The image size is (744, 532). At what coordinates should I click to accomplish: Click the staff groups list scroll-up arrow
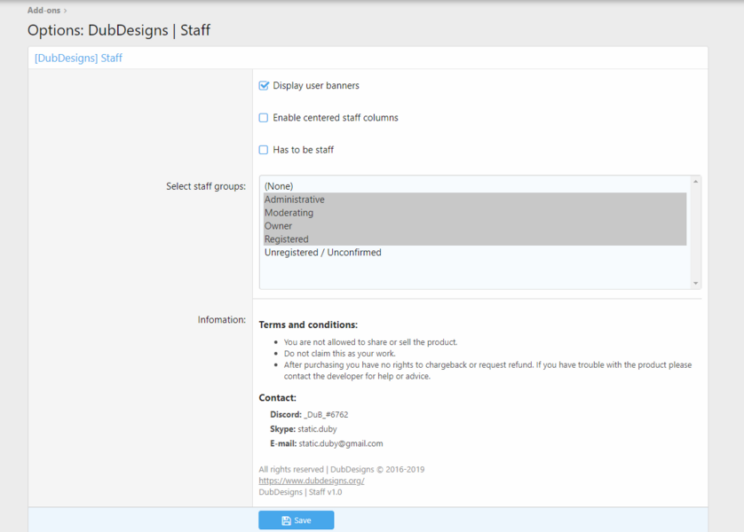click(x=695, y=182)
